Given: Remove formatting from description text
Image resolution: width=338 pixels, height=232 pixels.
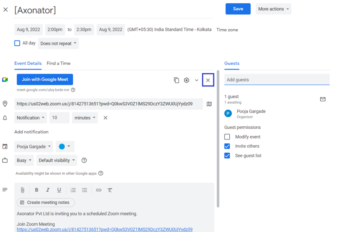Looking at the screenshot, I should [110, 190].
